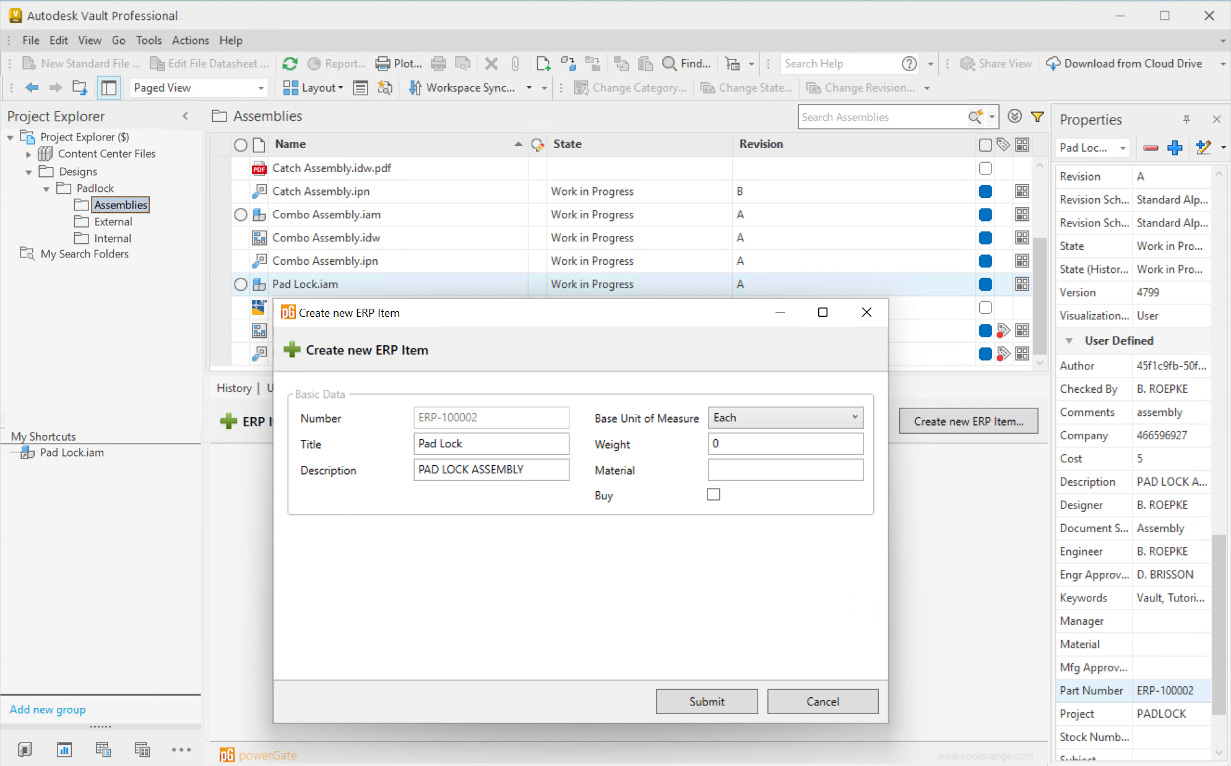Click the navigate Forward arrow
Screen dimensions: 1231x766
pyautogui.click(x=56, y=88)
